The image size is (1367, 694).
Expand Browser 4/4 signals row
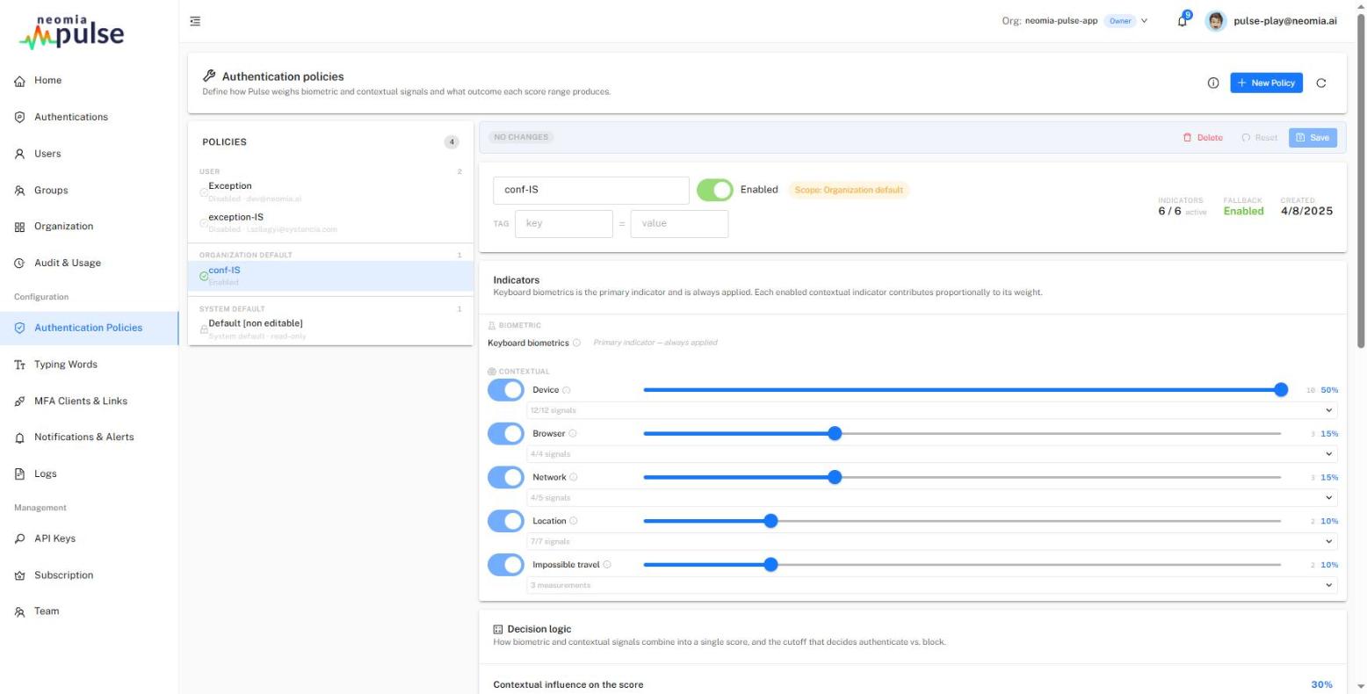(932, 454)
